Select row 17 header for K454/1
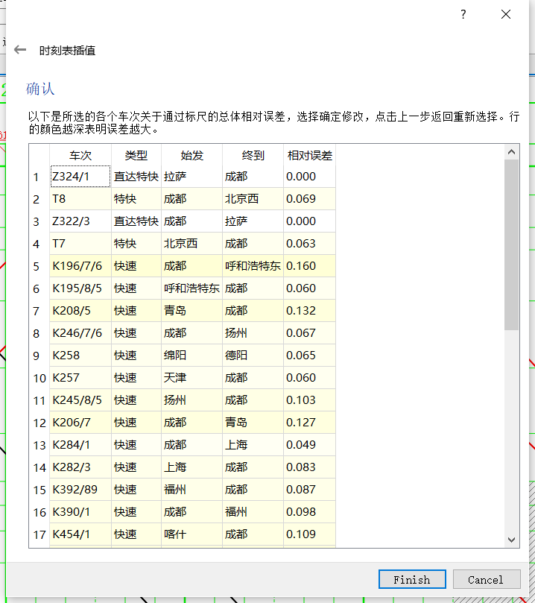Viewport: 535px width, 603px height. tap(39, 534)
